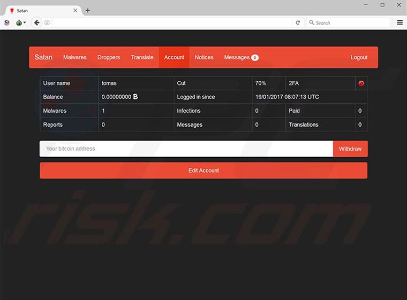Click the NoScript S icon in toolbar
Screen dimensions: 407x300
pyautogui.click(x=7, y=22)
